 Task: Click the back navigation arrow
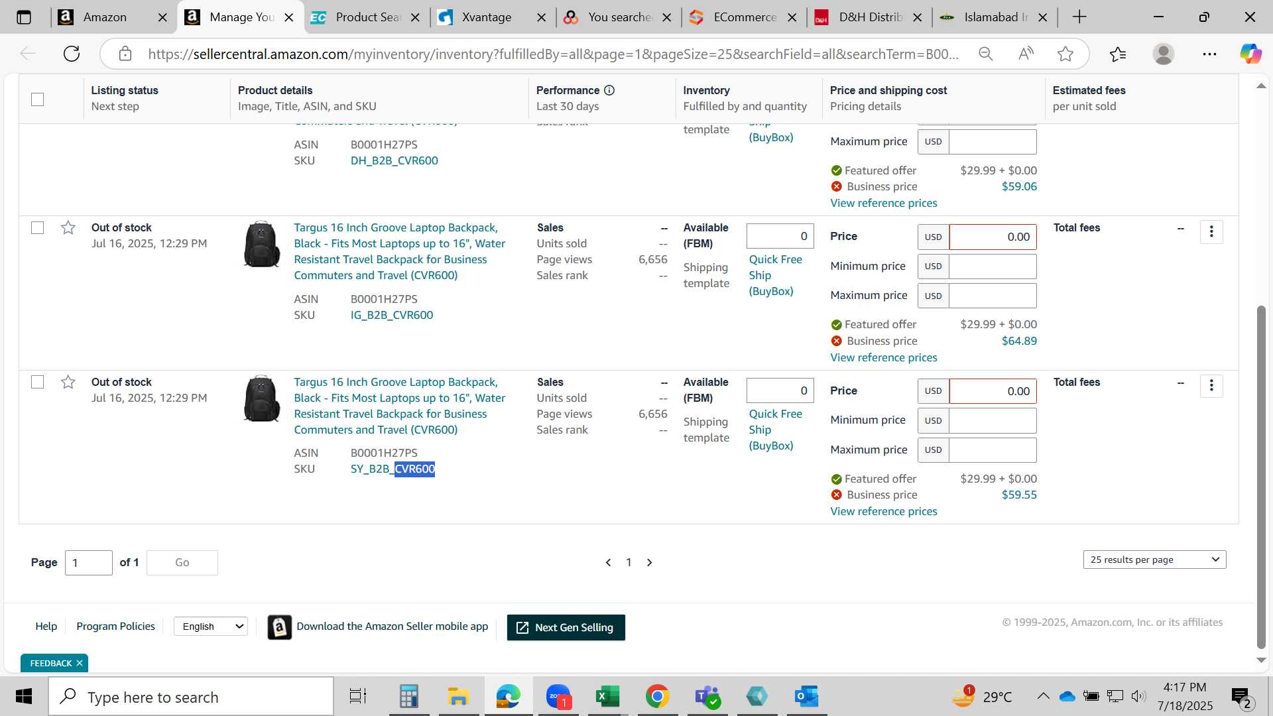(27, 54)
